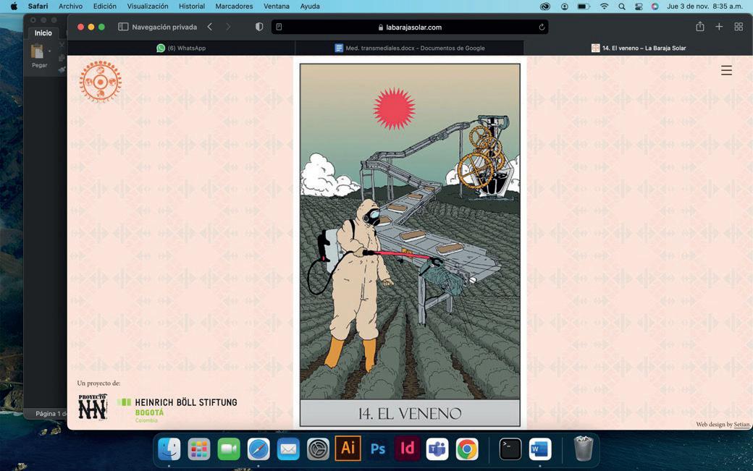Viewport: 753px width, 471px height.
Task: Click the date and time in menu bar
Action: pyautogui.click(x=704, y=7)
